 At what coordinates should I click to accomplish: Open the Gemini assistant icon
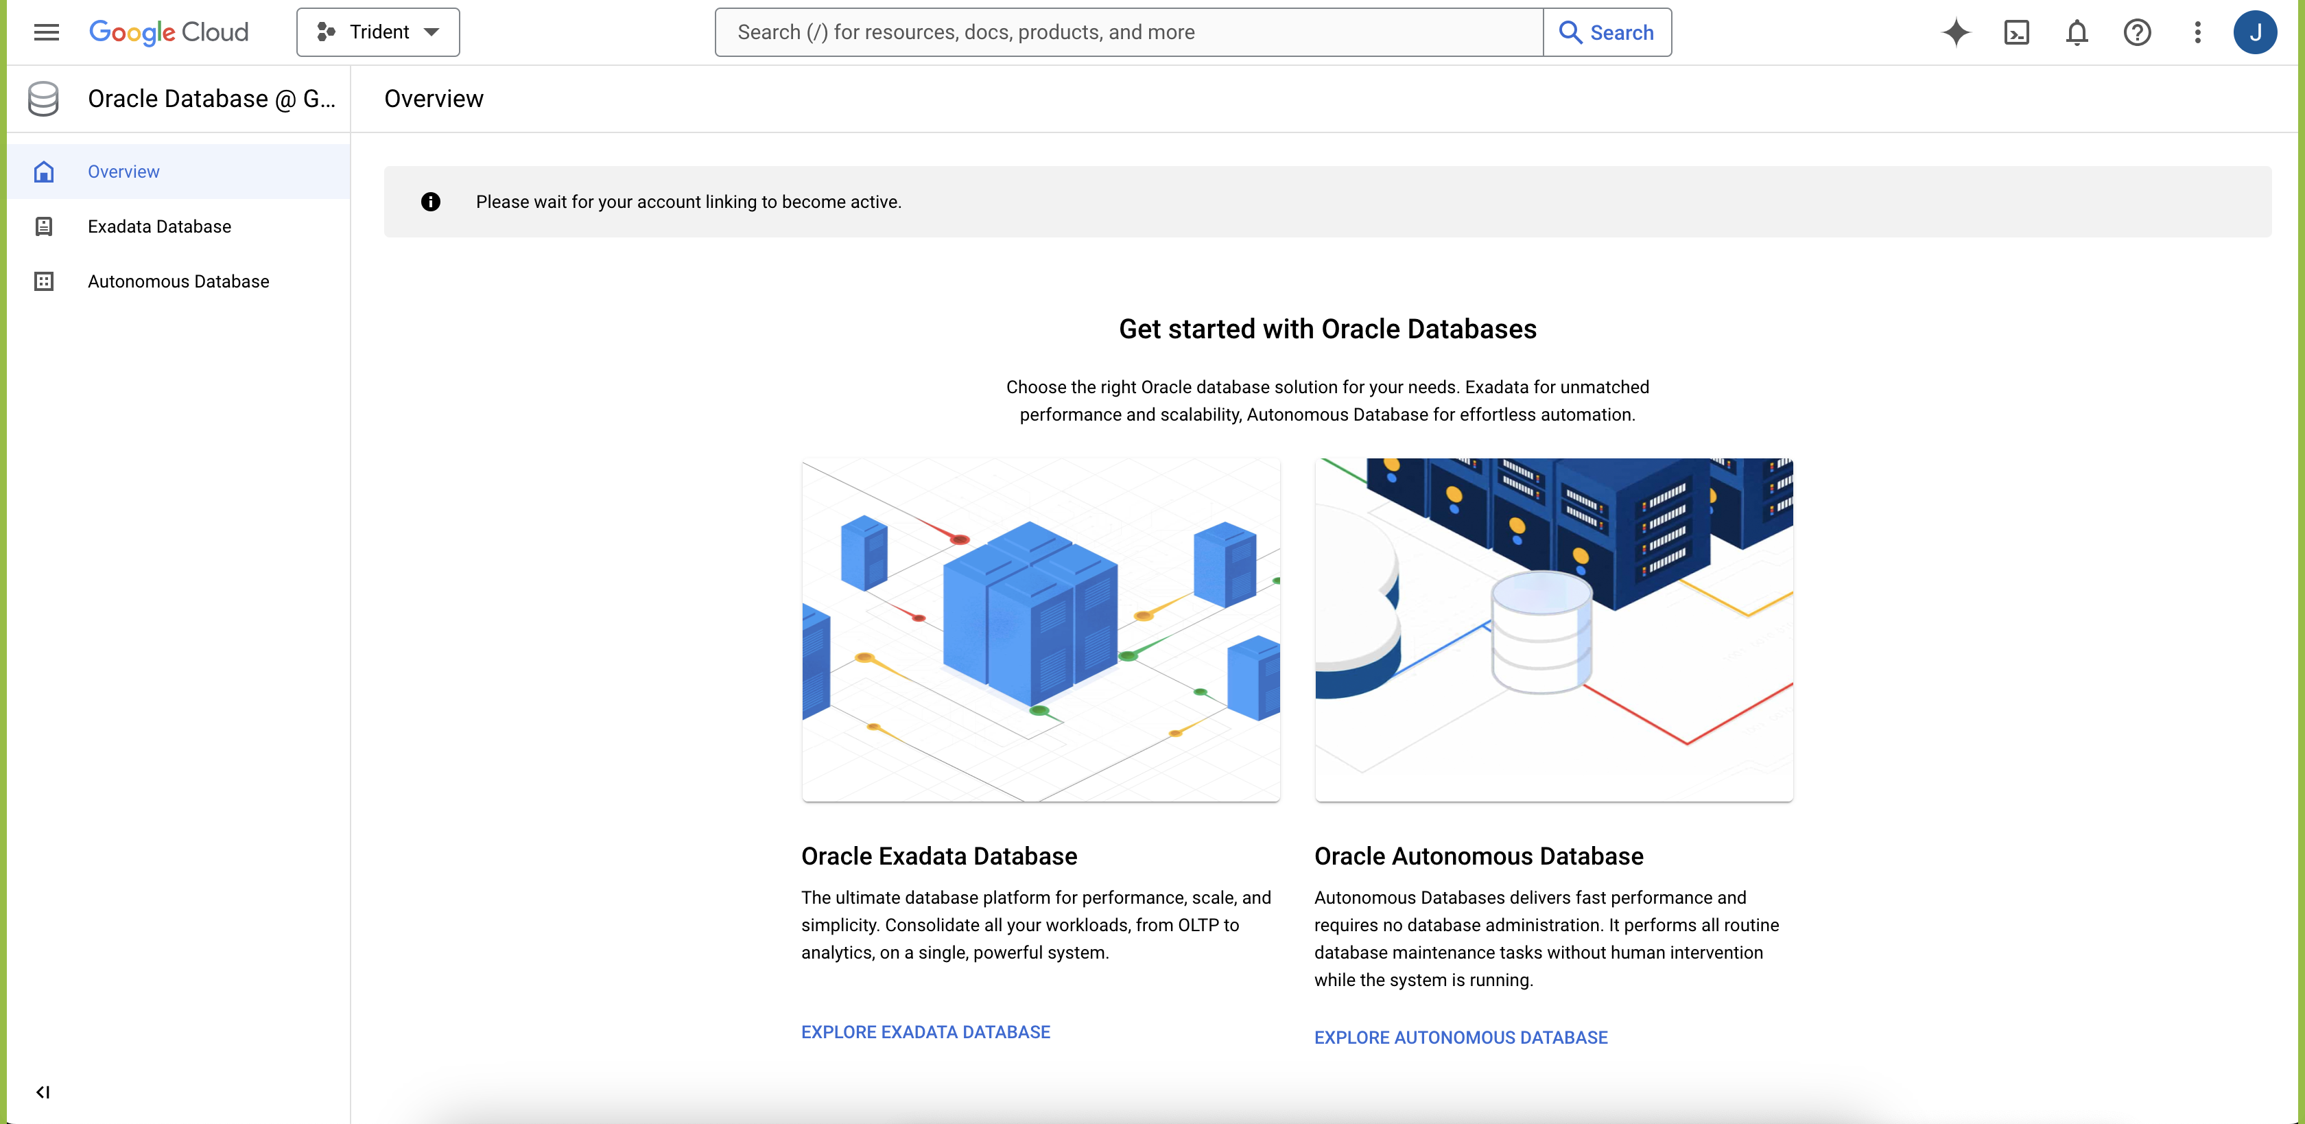click(x=1956, y=32)
